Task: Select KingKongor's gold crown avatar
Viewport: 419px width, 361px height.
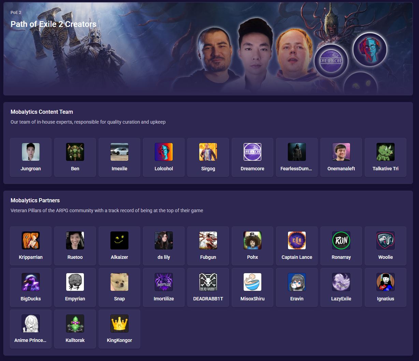Action: coord(119,324)
